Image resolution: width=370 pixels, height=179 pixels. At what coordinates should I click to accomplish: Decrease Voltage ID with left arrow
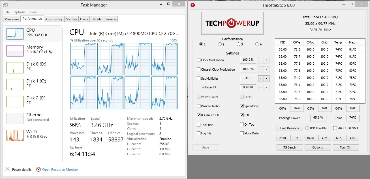point(261,88)
